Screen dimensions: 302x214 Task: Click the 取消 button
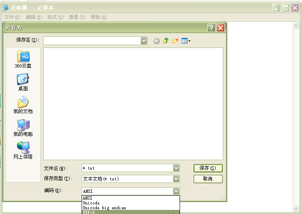208,179
